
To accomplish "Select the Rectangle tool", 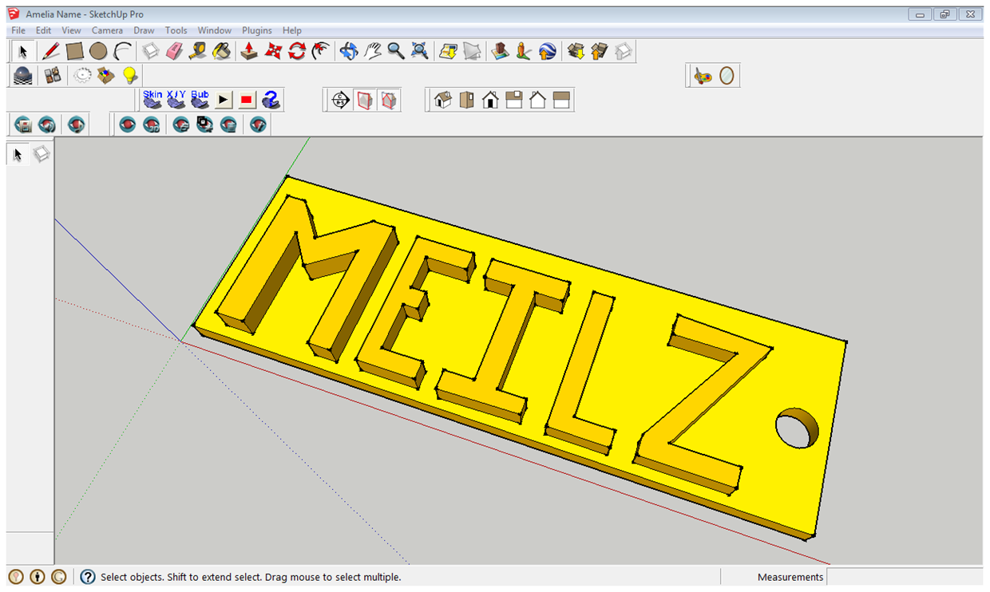I will pyautogui.click(x=74, y=51).
